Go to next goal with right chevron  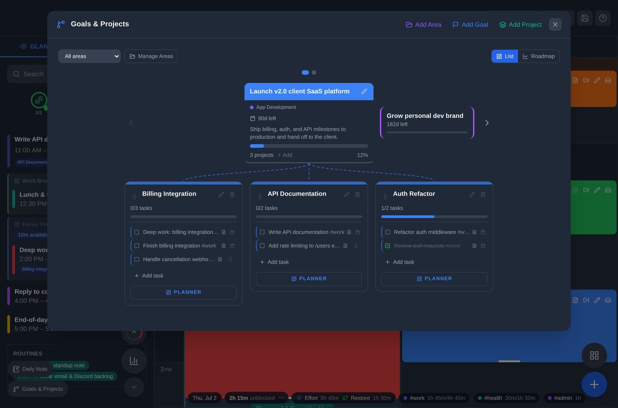tap(487, 123)
